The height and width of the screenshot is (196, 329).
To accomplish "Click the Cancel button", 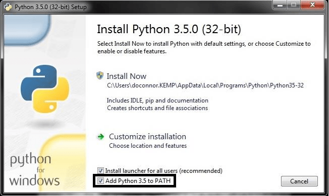I will pos(299,181).
